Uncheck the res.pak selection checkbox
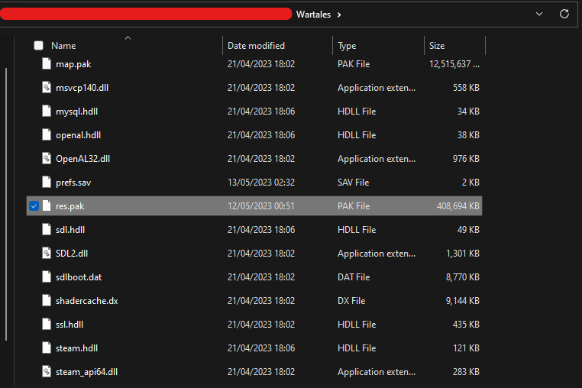Screen dimensions: 582x388 click(34, 206)
